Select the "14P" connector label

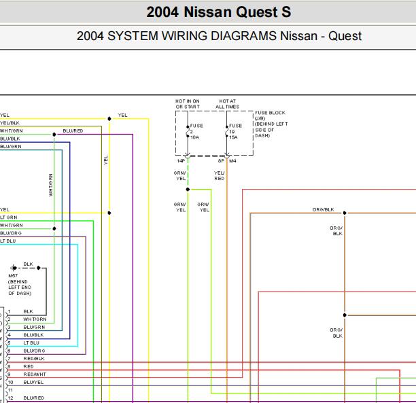tap(181, 161)
